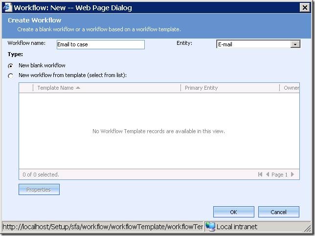
Task: Close the Workflow dialog with X
Action: pos(306,7)
